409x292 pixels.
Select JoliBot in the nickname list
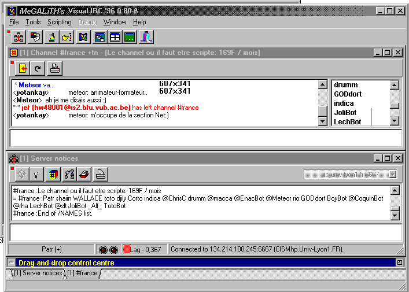coord(345,113)
